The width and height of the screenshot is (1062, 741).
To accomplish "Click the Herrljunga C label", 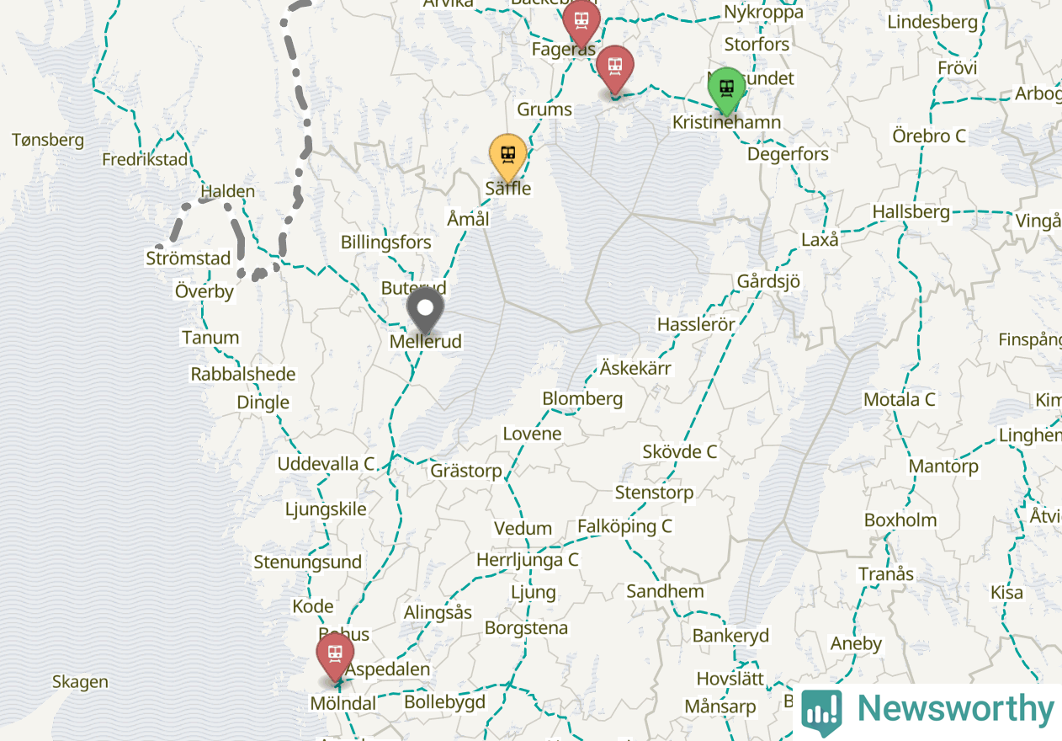I will click(x=528, y=560).
